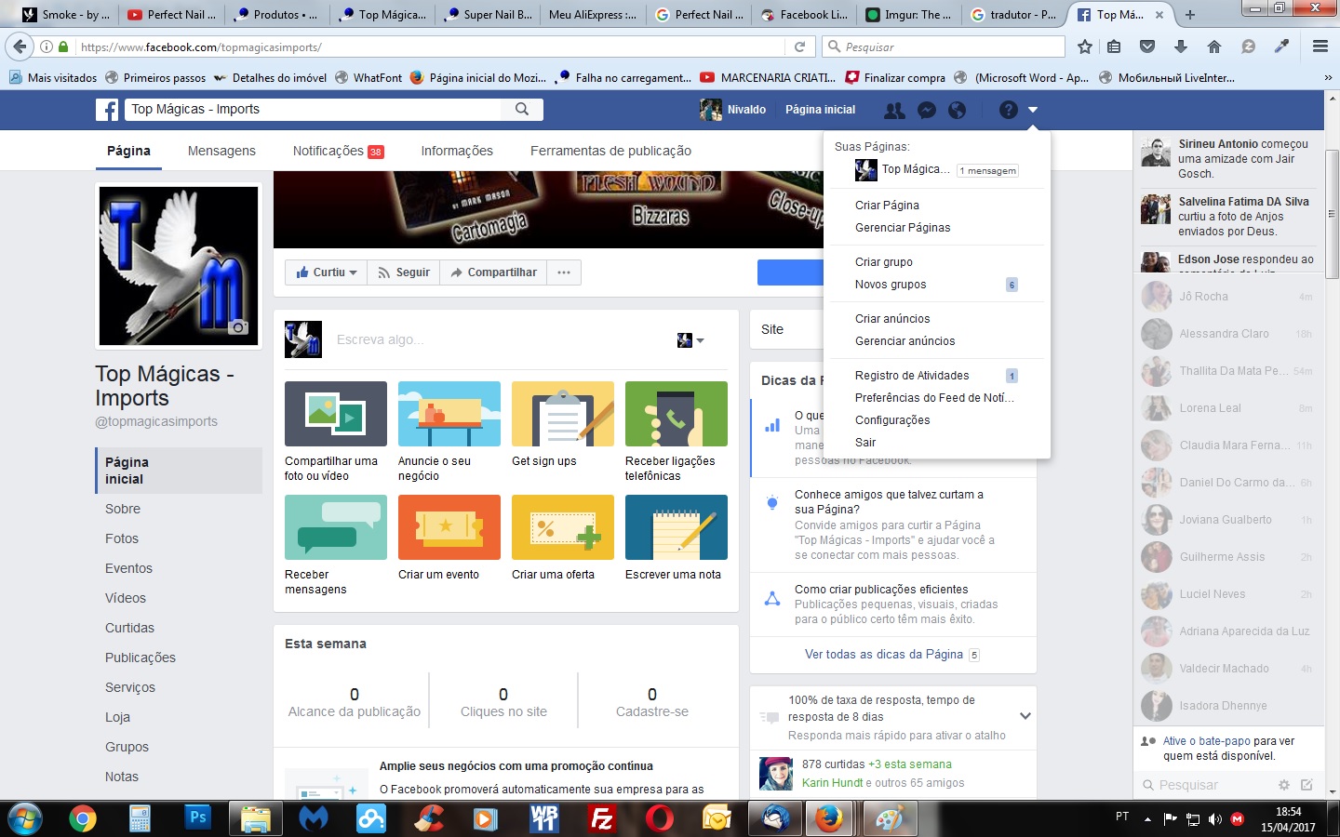Open Ferramentas de publicação tab
Screen dimensions: 1340x837
[x=610, y=151]
